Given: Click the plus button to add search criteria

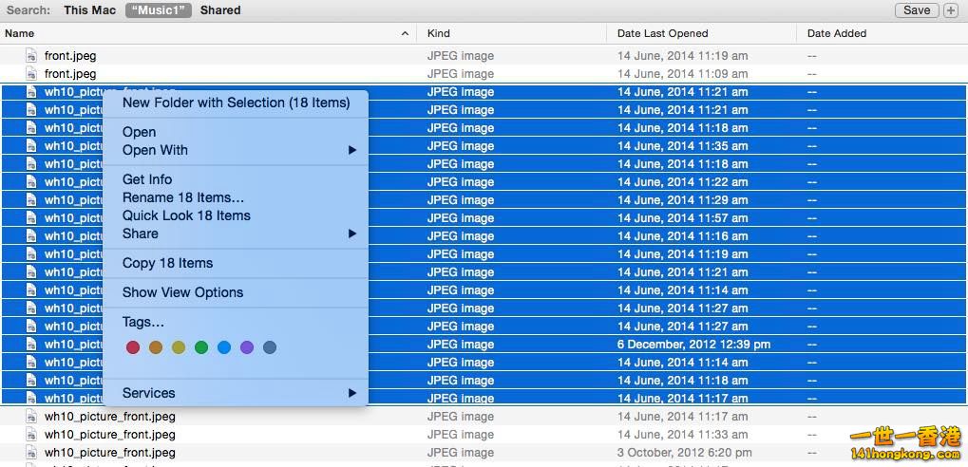Looking at the screenshot, I should pyautogui.click(x=951, y=10).
